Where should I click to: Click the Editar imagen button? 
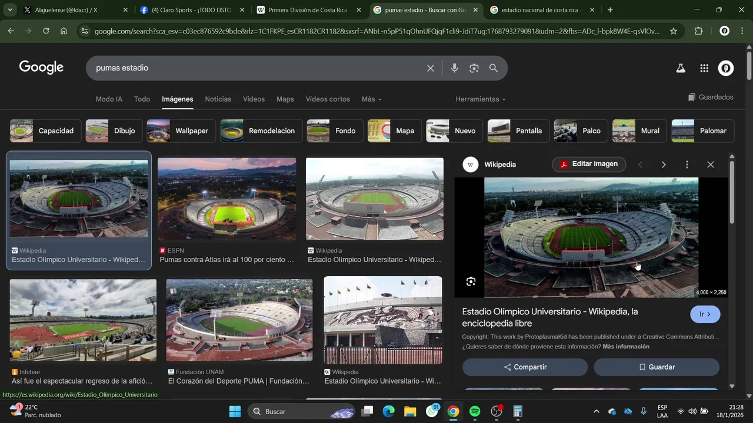click(589, 164)
